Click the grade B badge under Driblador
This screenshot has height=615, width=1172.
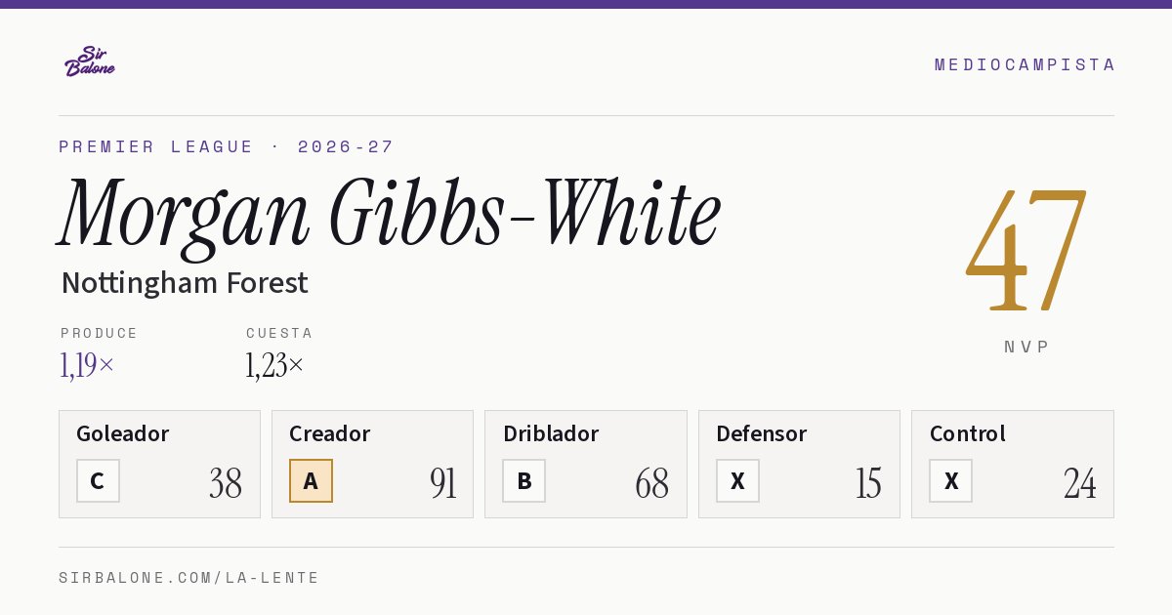point(523,480)
